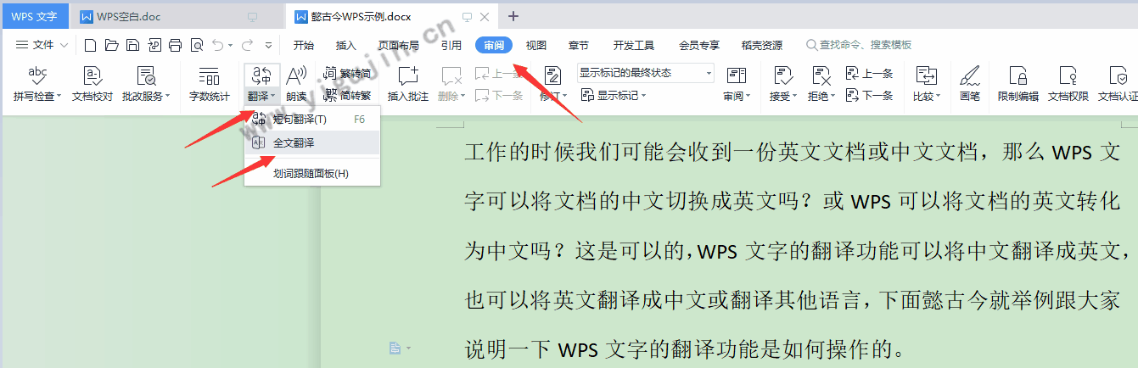Open Document Permissions (文档权限)
This screenshot has height=368, width=1138.
(1068, 85)
